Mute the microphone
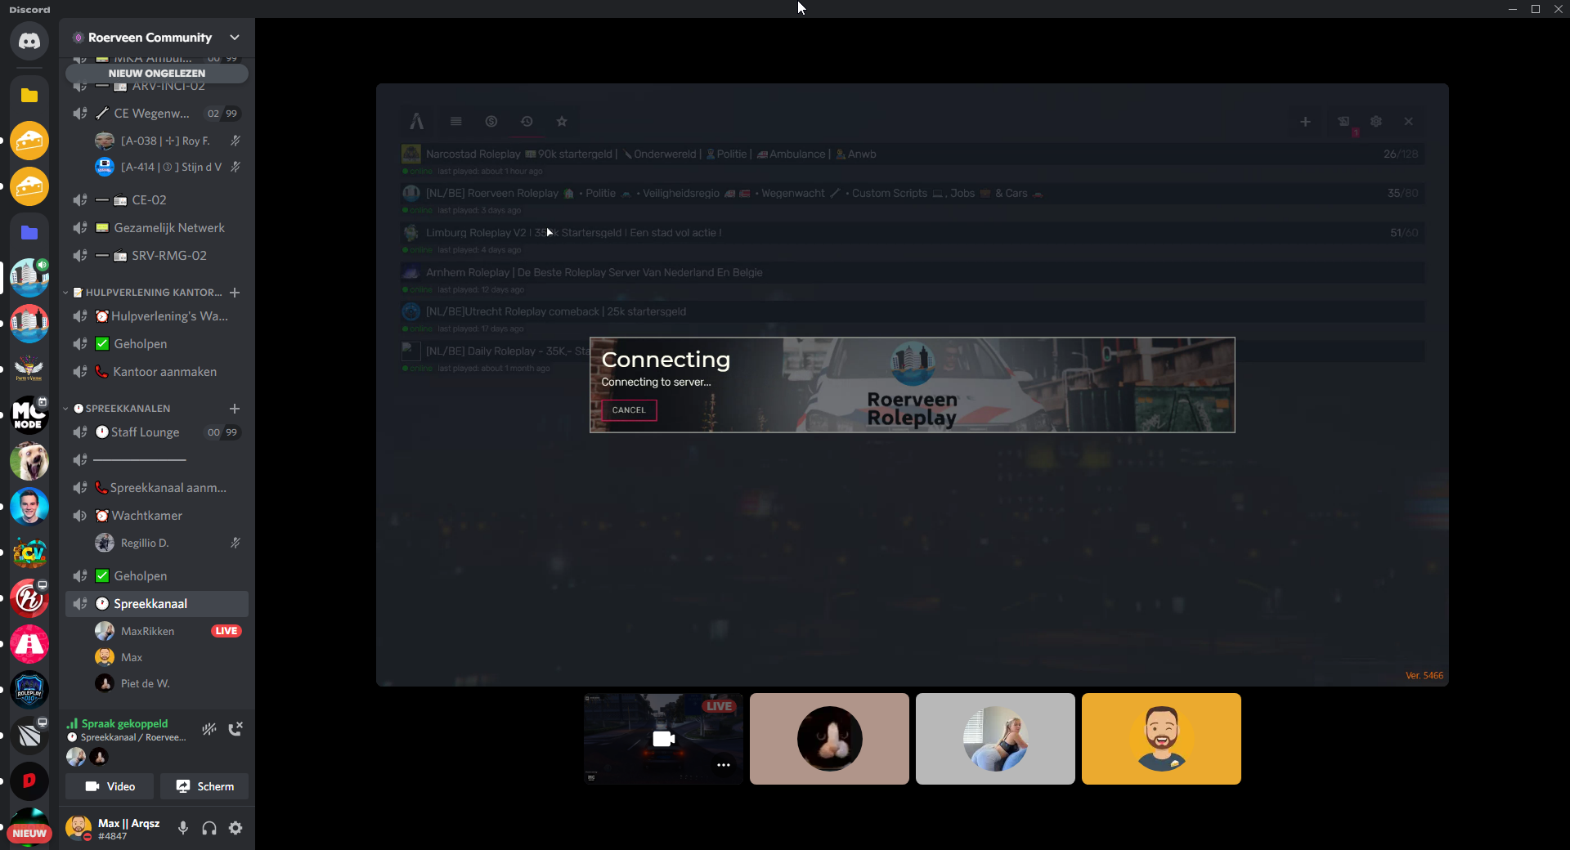 point(183,828)
